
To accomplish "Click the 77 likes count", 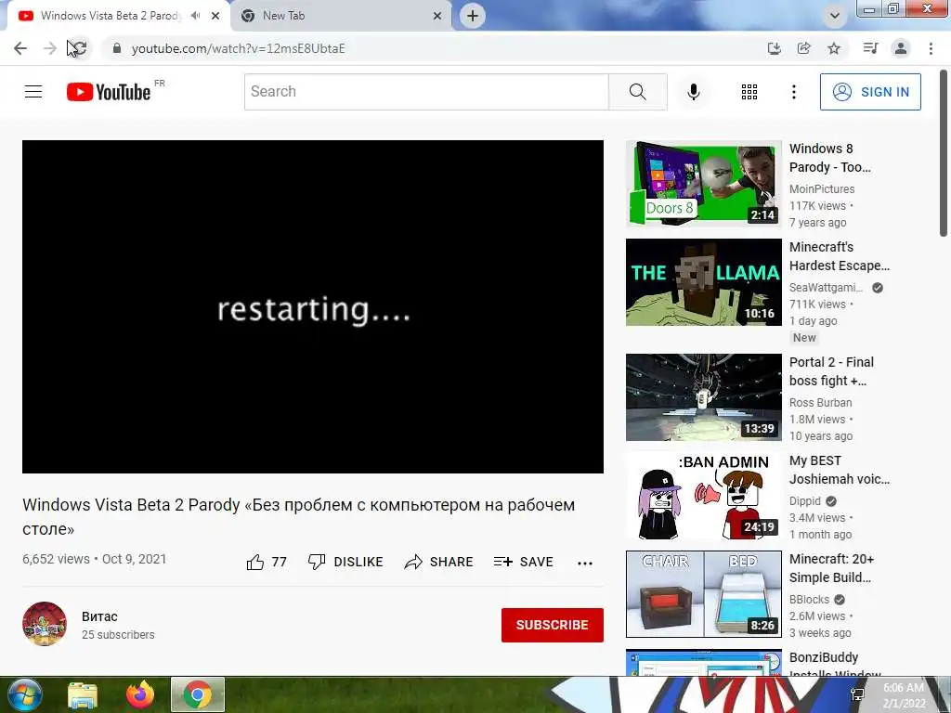I will click(x=279, y=562).
